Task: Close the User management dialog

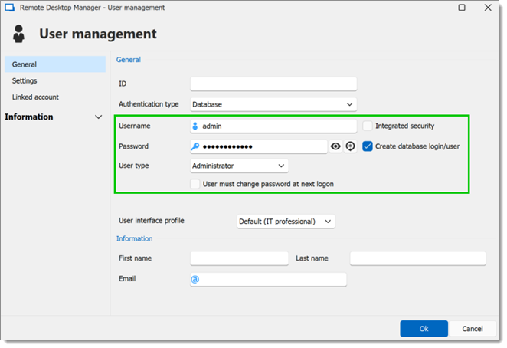Action: [488, 8]
